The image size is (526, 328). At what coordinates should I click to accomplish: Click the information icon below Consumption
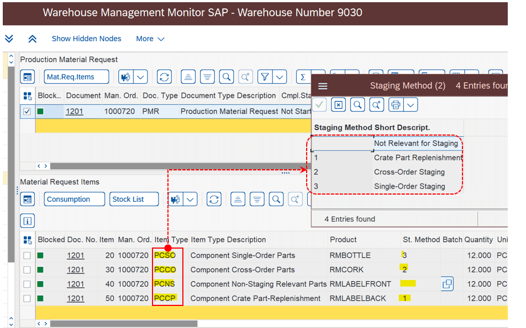[x=28, y=221]
